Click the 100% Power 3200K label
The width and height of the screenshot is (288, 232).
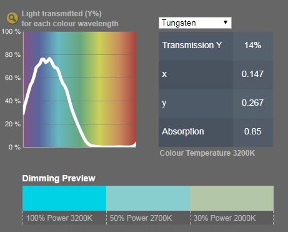[59, 218]
